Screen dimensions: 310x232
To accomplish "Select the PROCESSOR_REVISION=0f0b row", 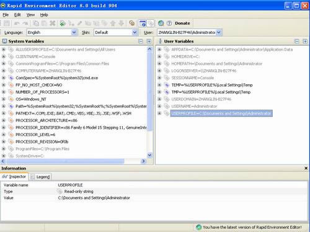I will (x=42, y=142).
